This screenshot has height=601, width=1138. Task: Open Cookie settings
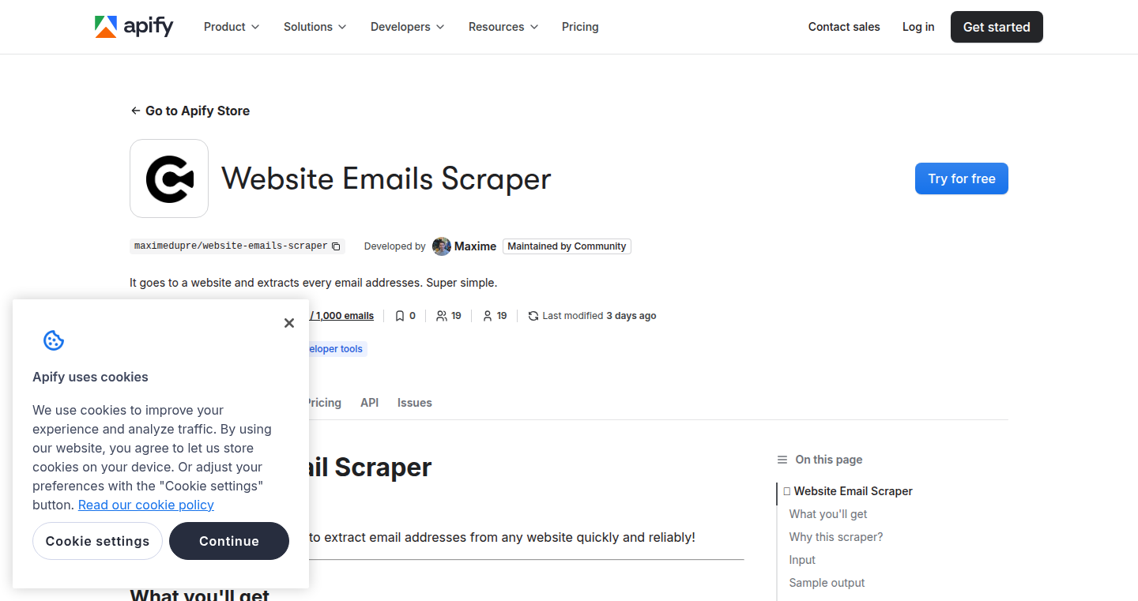97,541
